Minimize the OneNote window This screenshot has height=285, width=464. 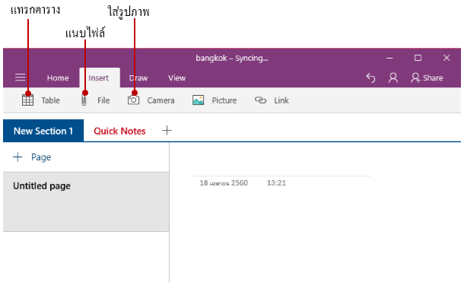(x=389, y=58)
